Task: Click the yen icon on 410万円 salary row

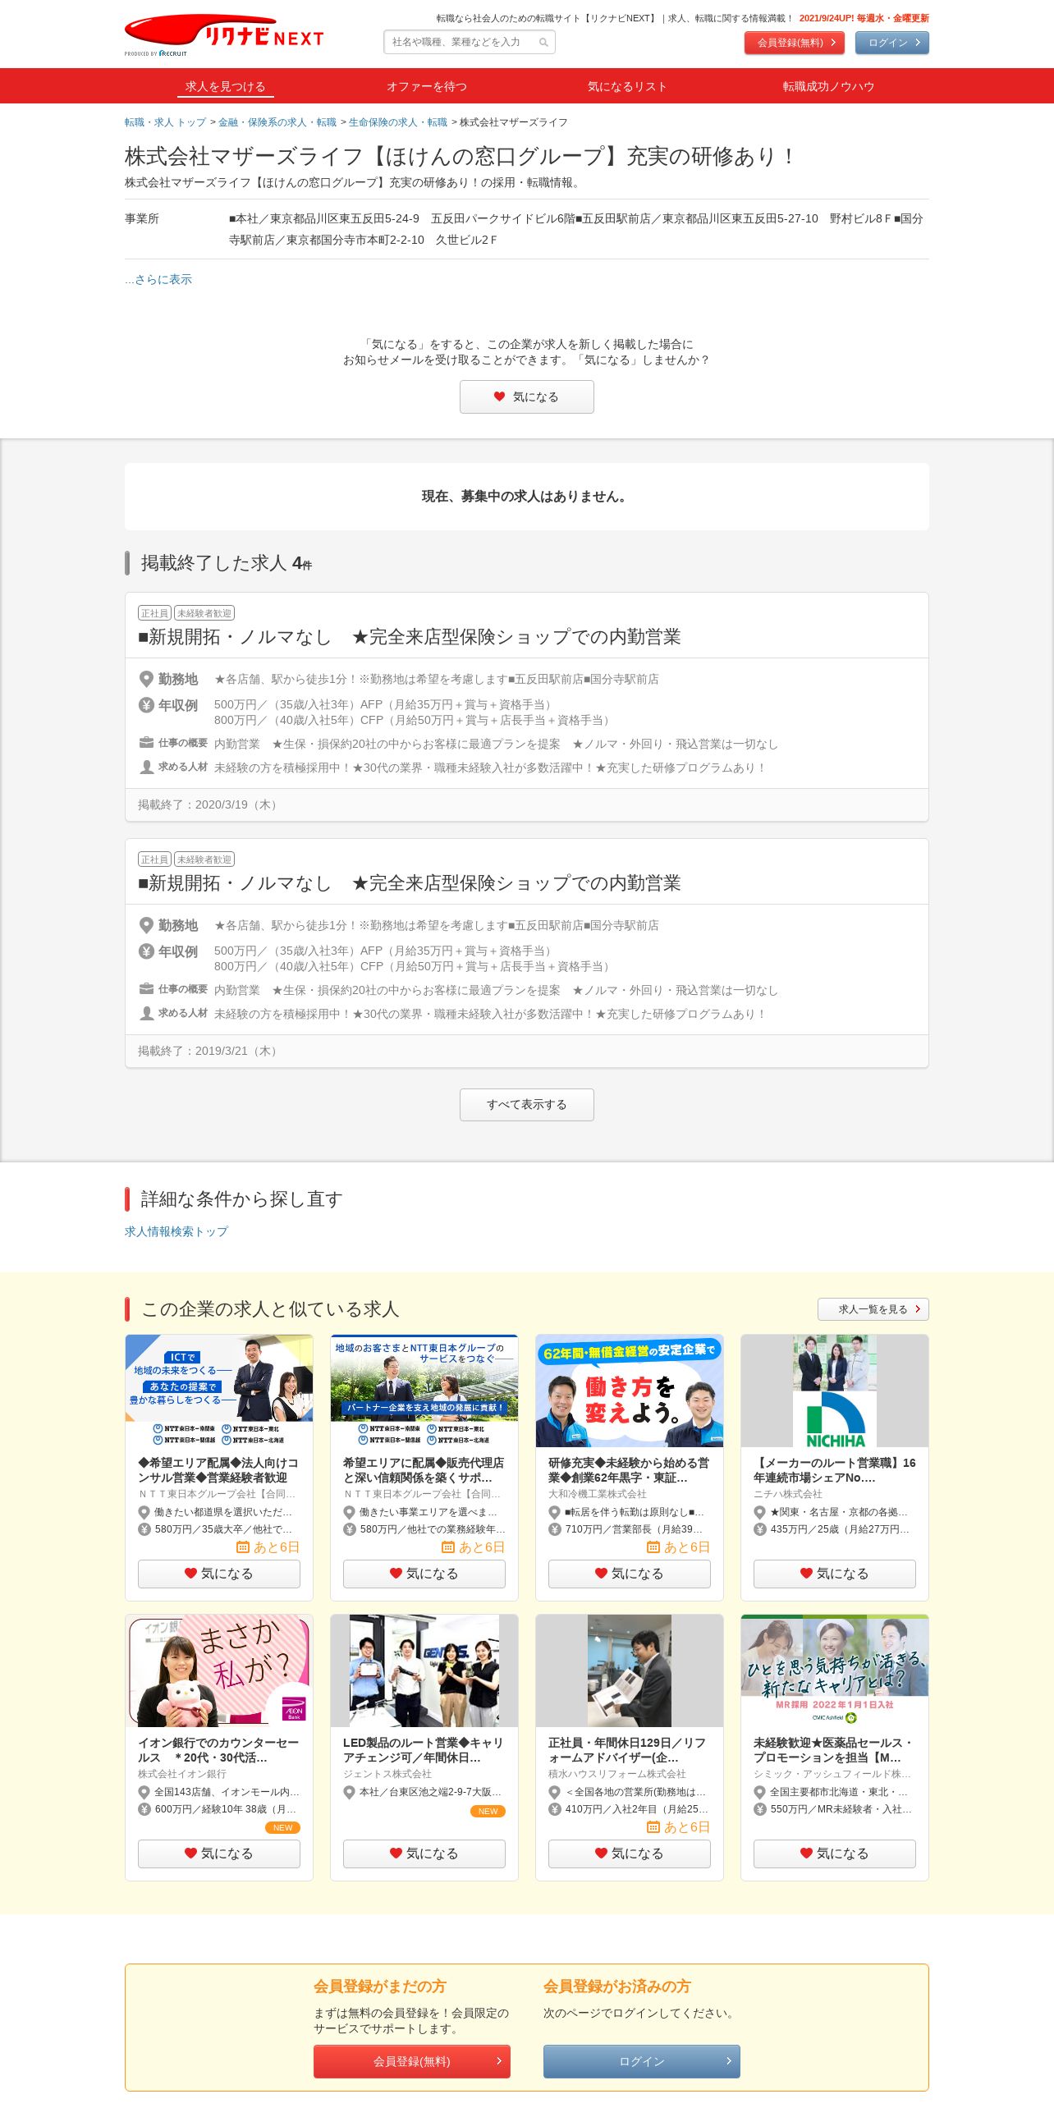Action: (555, 1809)
